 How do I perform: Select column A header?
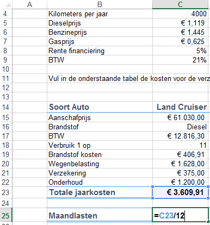(29, 4)
